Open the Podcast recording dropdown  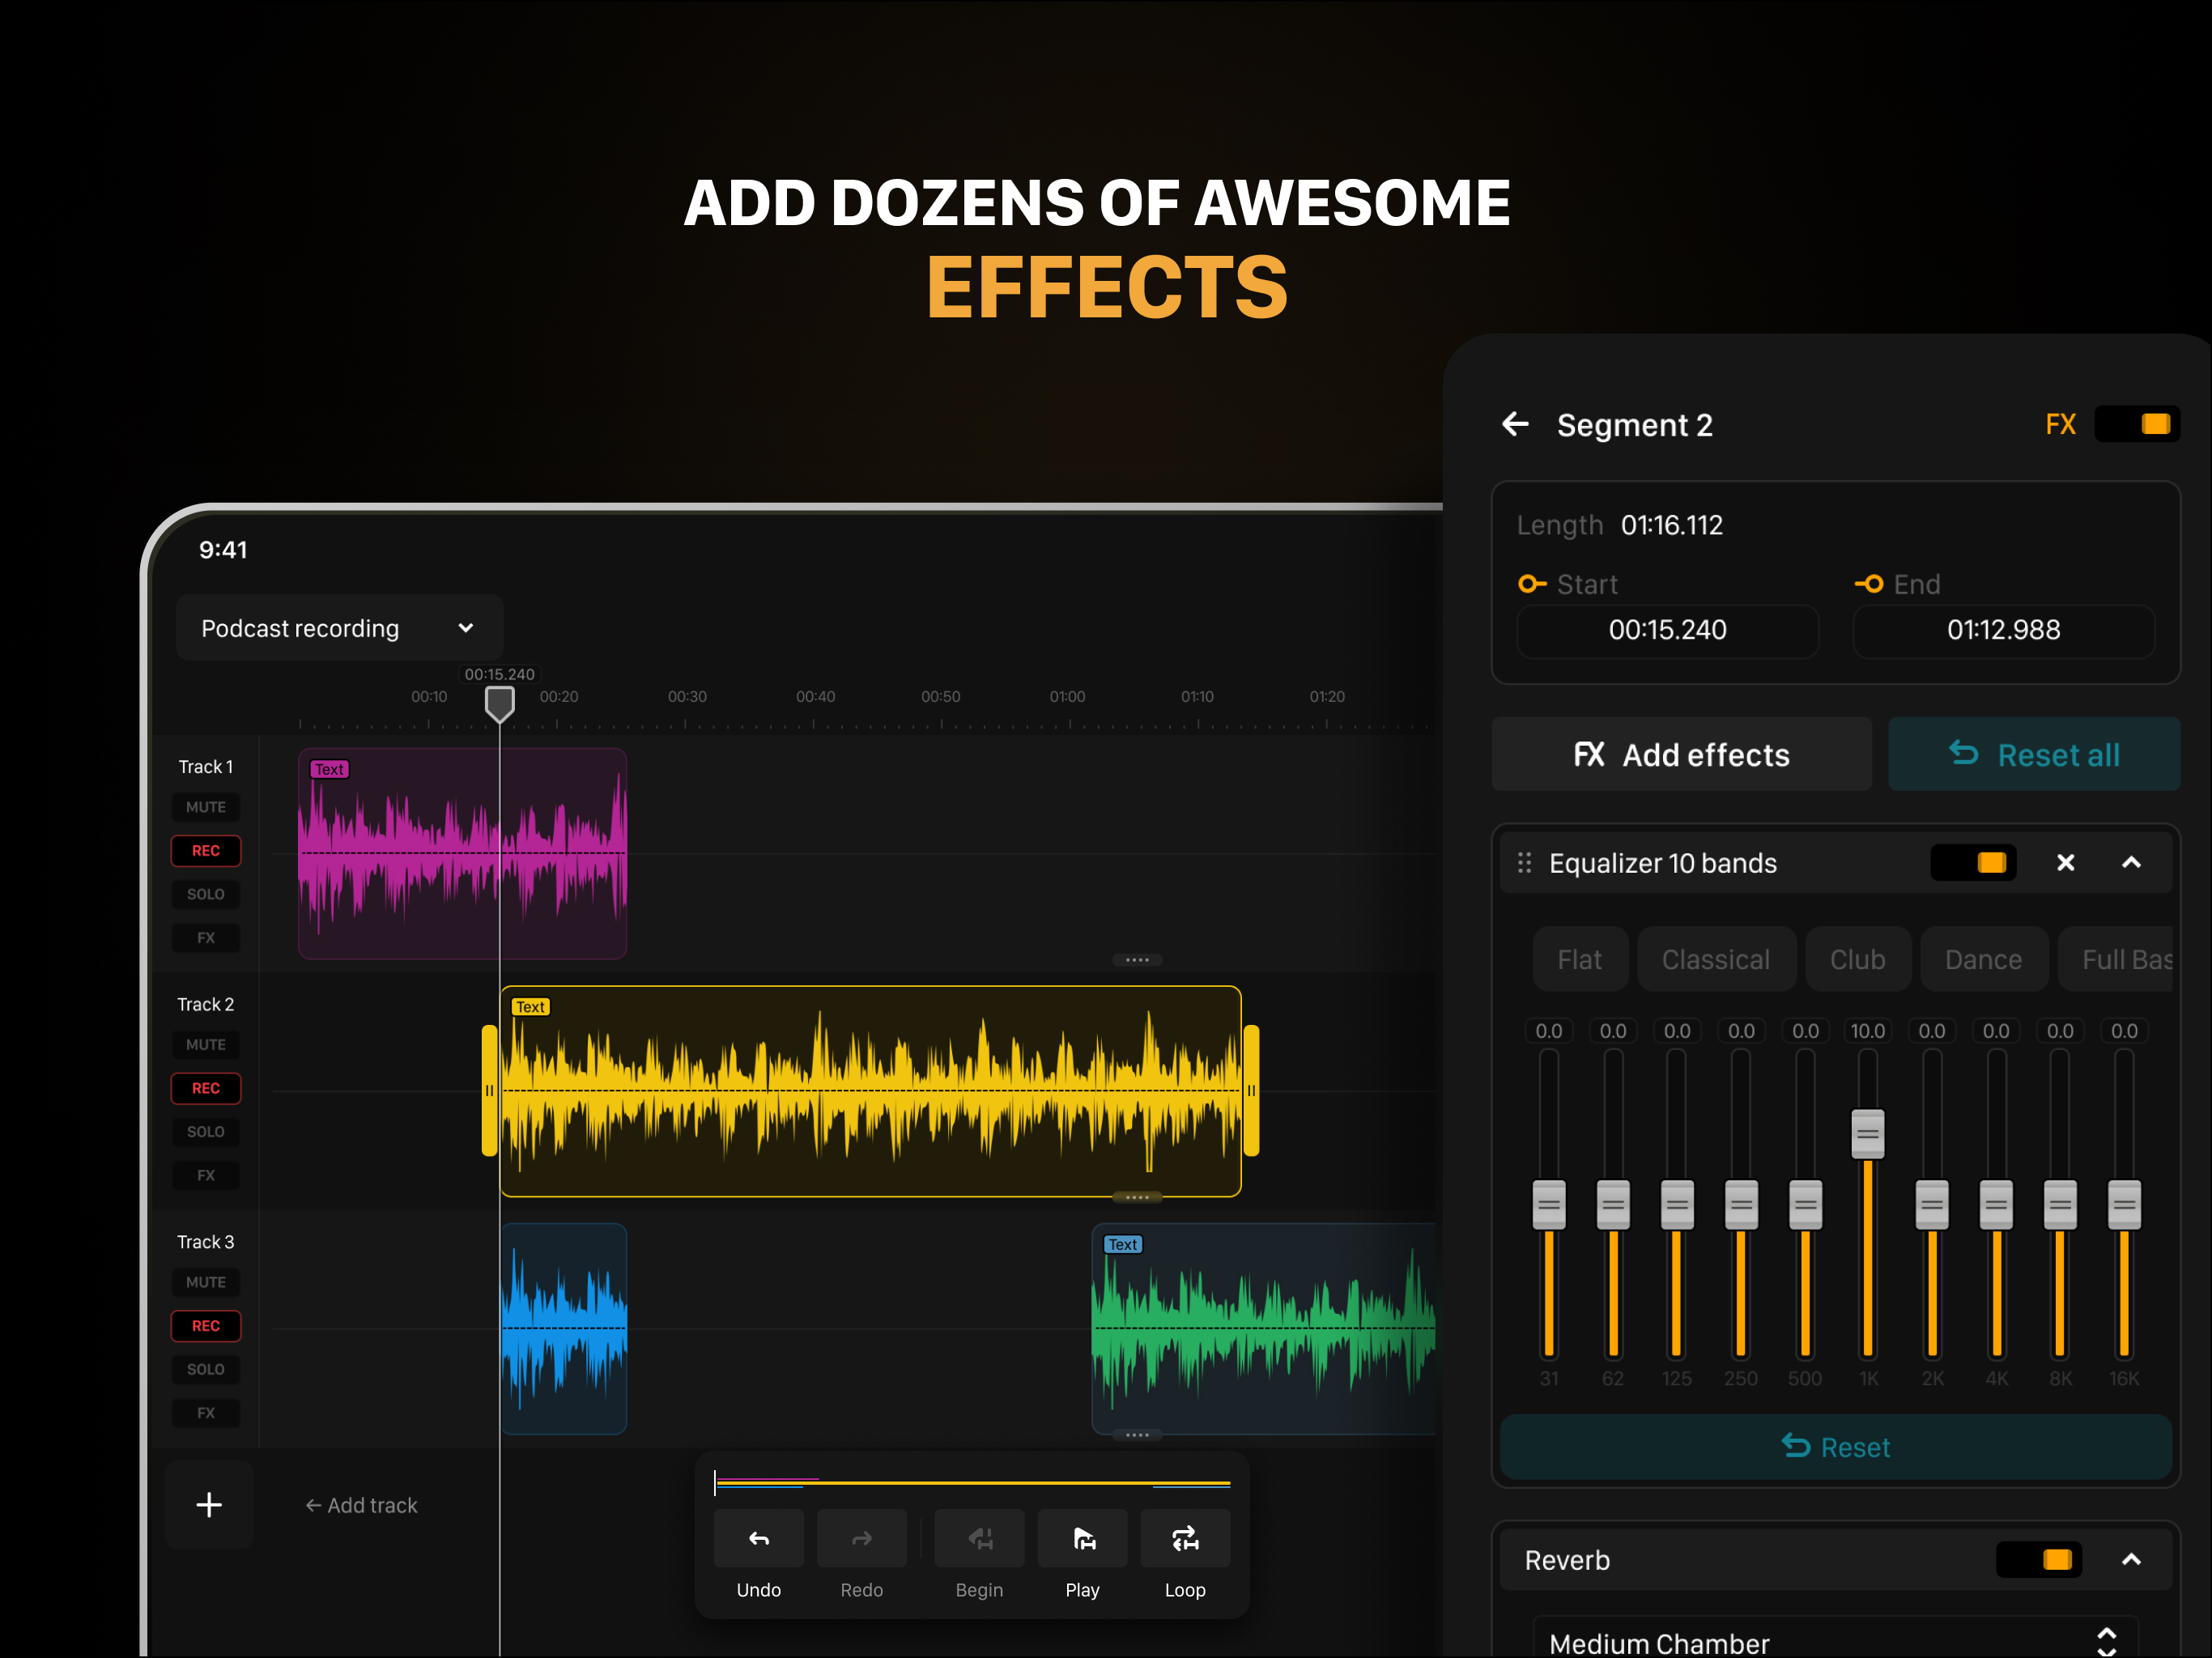click(x=339, y=628)
